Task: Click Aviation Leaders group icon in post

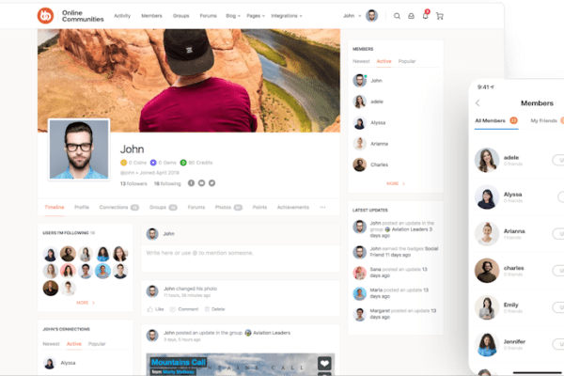Action: (x=248, y=333)
